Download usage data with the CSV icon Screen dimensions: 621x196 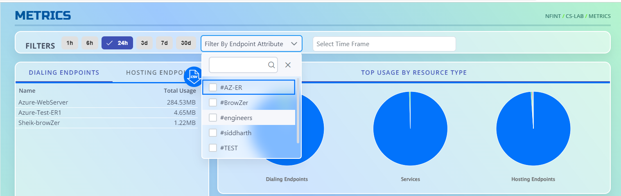pos(194,77)
